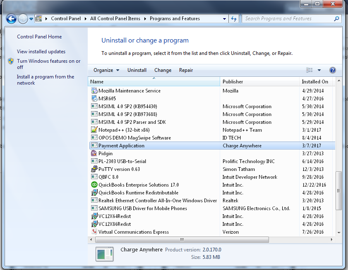Open View installed updates link
The image size is (348, 270).
click(x=41, y=52)
